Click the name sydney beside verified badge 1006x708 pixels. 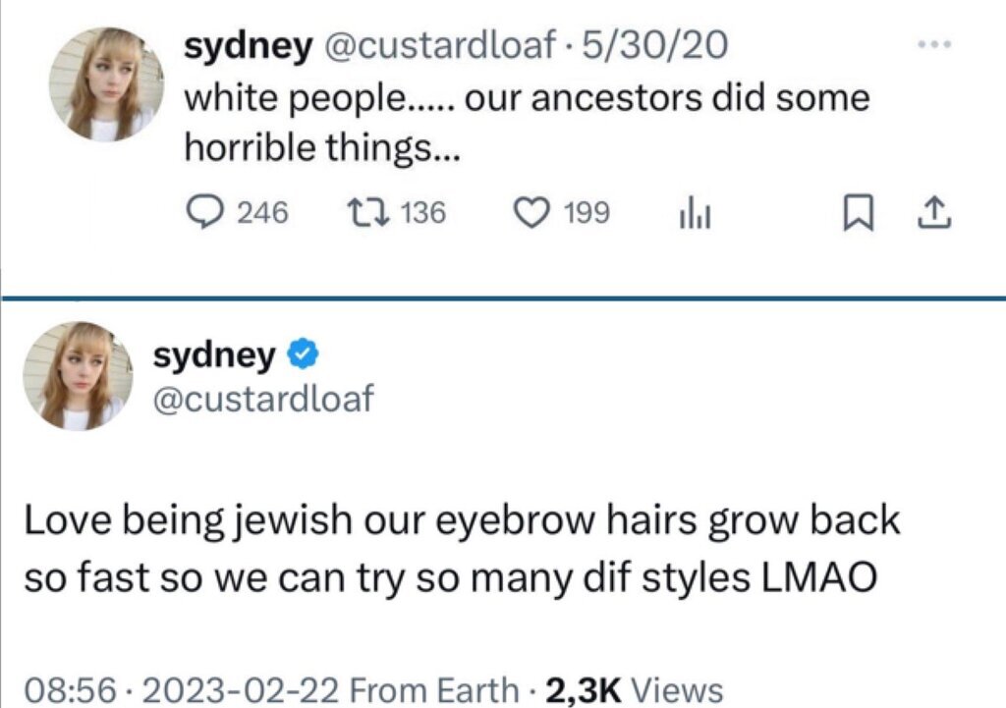click(214, 355)
